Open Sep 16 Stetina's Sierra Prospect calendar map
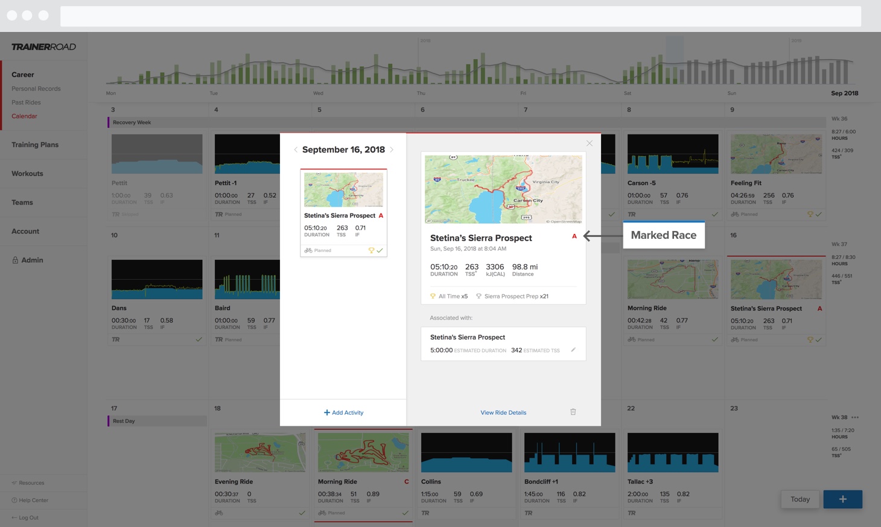Viewport: 881px width, 527px height. [x=776, y=279]
